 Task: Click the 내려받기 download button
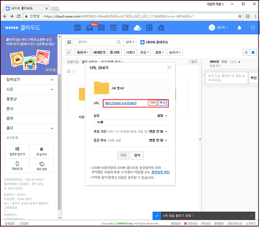click(99, 52)
